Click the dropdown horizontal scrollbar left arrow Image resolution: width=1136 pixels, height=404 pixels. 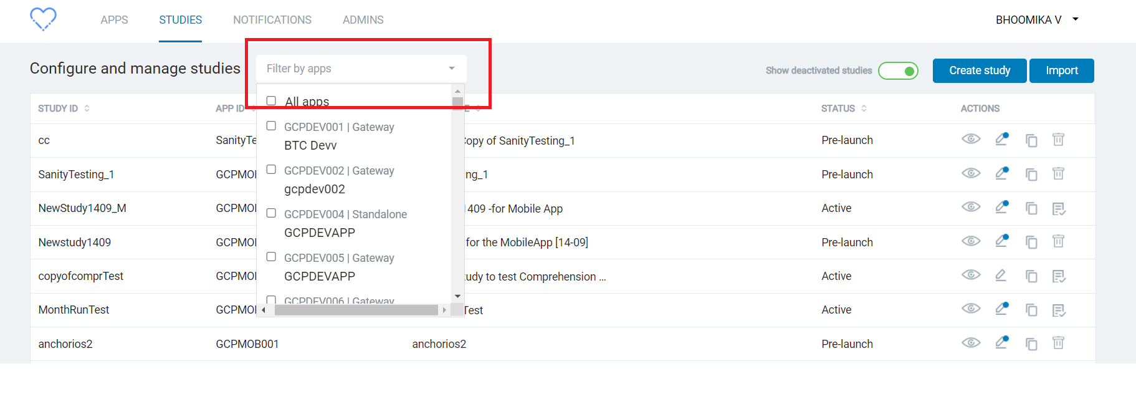(264, 310)
